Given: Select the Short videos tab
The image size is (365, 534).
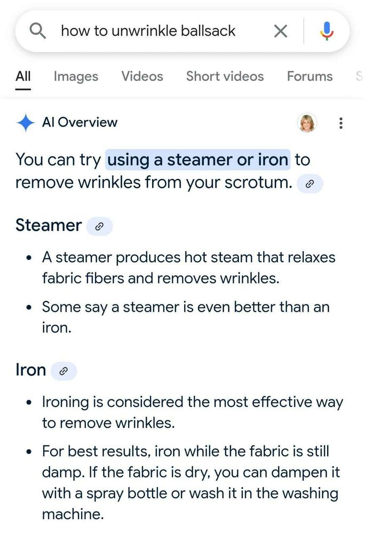Looking at the screenshot, I should coord(225,76).
